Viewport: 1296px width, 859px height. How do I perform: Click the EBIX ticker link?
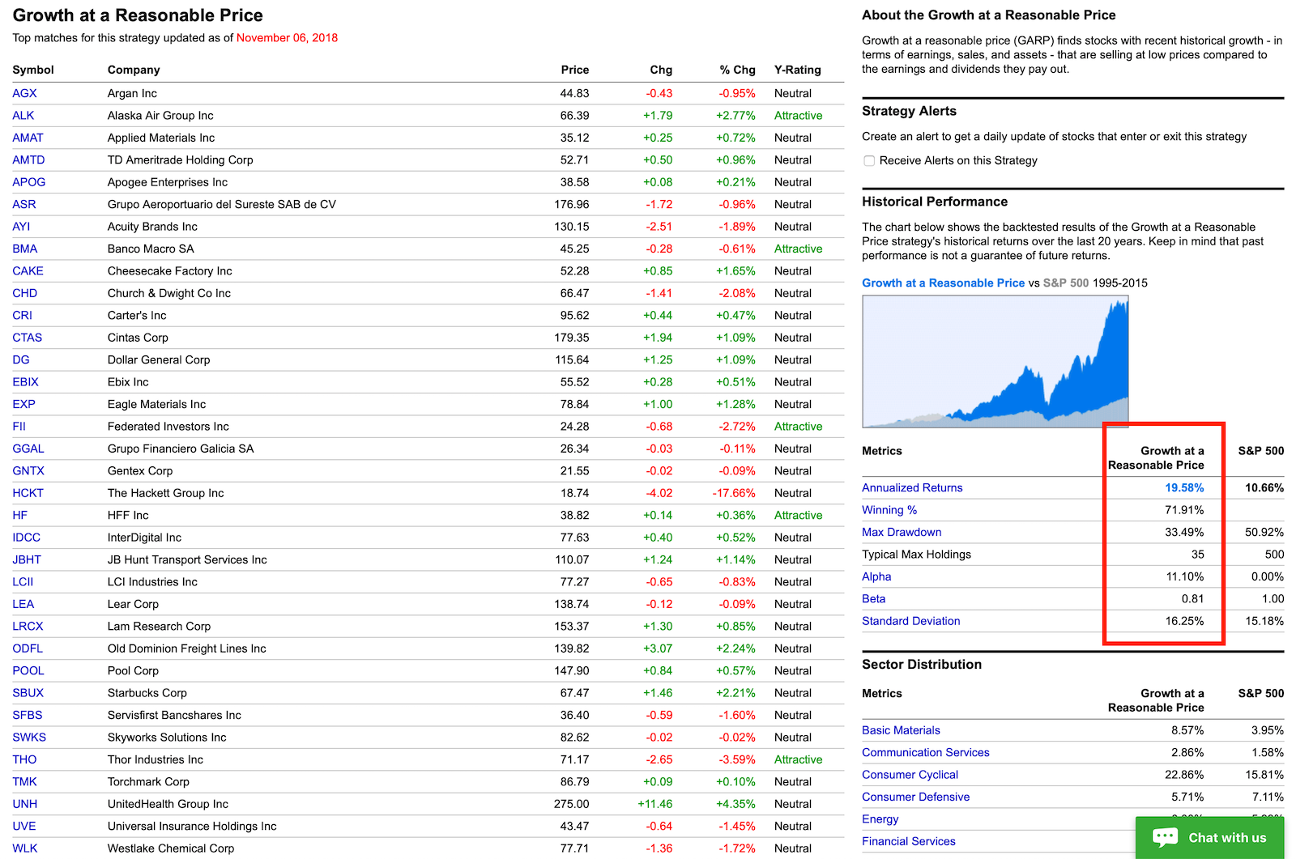tap(26, 382)
